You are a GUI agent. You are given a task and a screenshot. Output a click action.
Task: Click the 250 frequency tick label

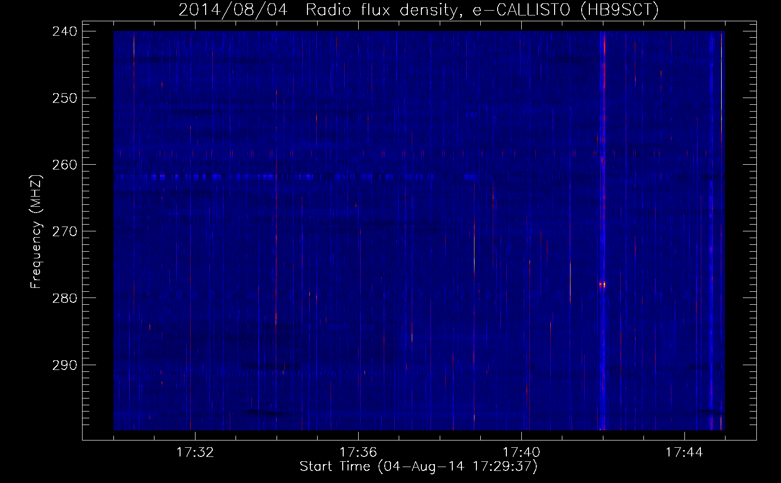[64, 98]
